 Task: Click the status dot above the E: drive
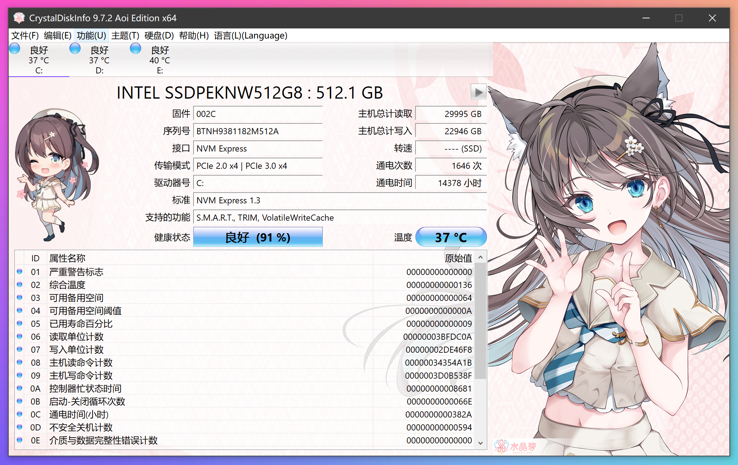point(135,48)
